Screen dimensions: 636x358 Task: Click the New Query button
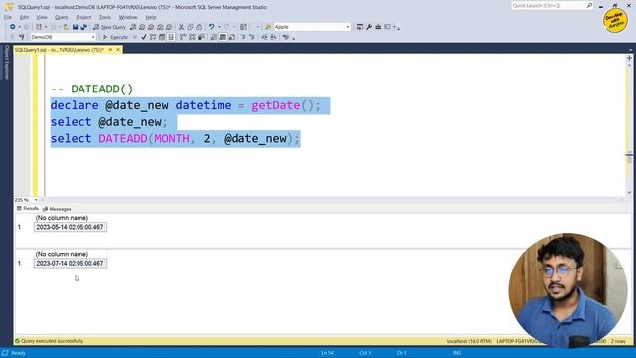pos(110,27)
